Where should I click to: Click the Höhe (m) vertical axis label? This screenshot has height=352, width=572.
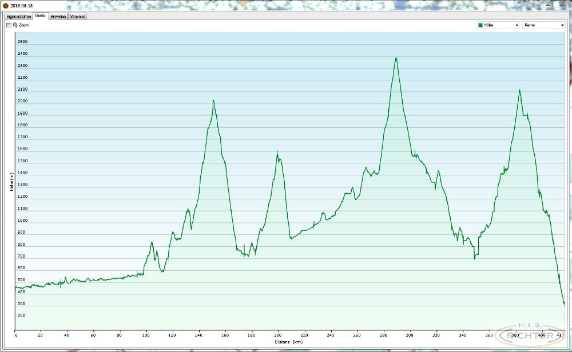[11, 181]
